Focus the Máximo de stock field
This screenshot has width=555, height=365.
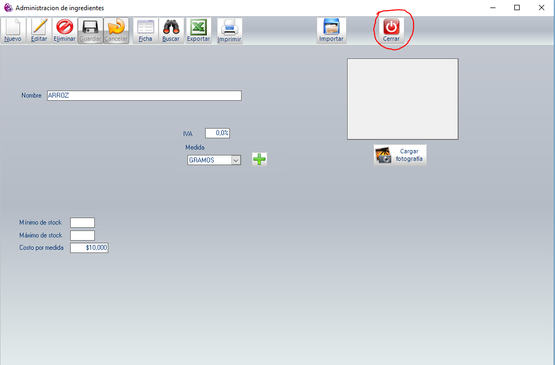point(82,235)
